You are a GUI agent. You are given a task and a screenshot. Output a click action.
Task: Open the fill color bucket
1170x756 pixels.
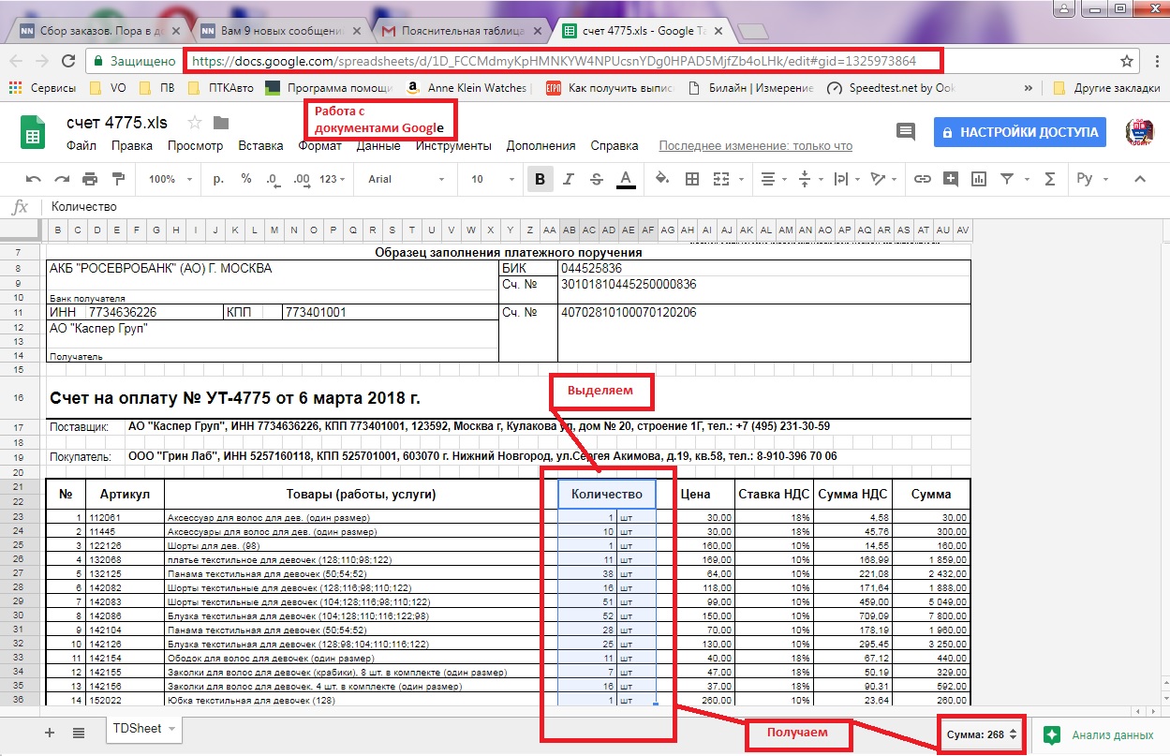662,179
